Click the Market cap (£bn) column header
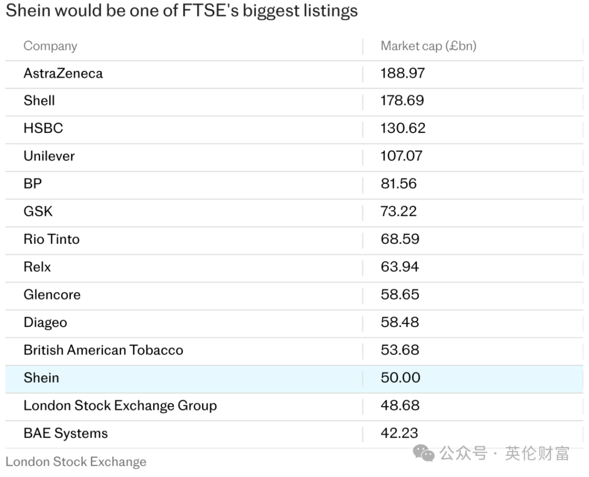The height and width of the screenshot is (477, 589). 429,46
